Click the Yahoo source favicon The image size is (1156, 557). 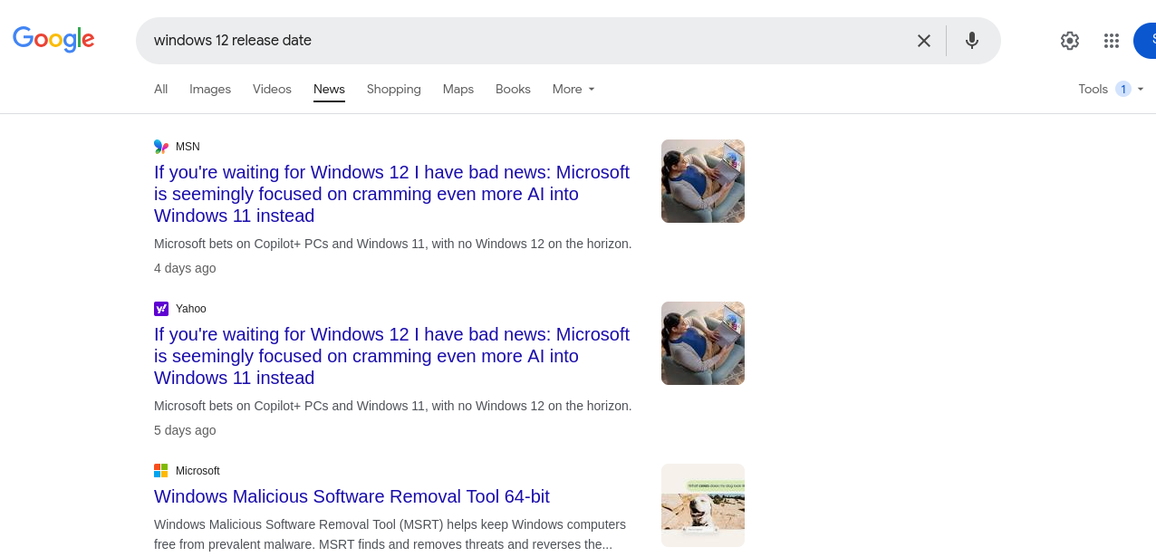(x=161, y=309)
